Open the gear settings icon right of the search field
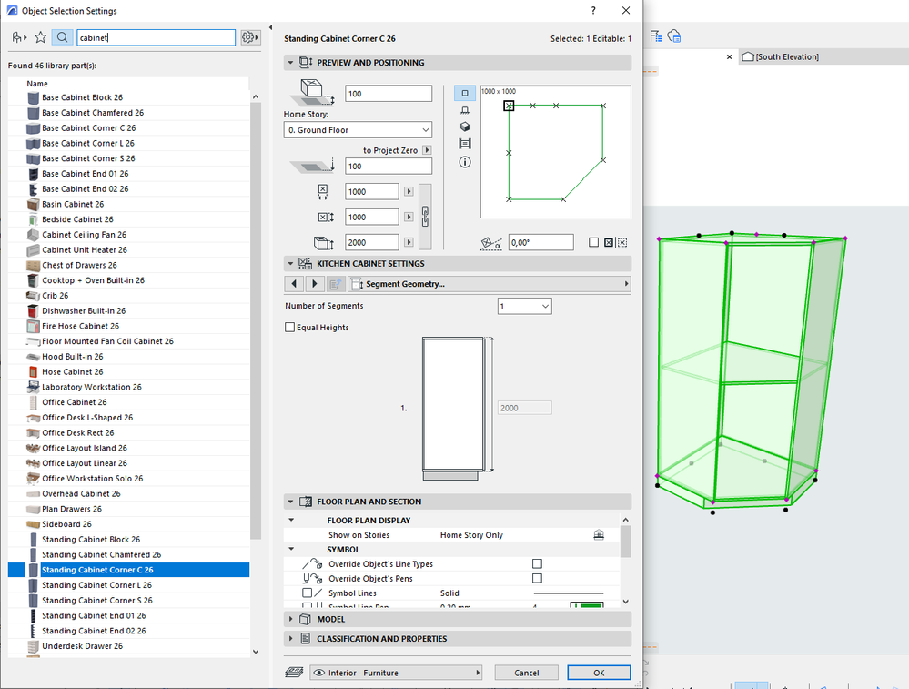The width and height of the screenshot is (909, 689). pos(247,37)
